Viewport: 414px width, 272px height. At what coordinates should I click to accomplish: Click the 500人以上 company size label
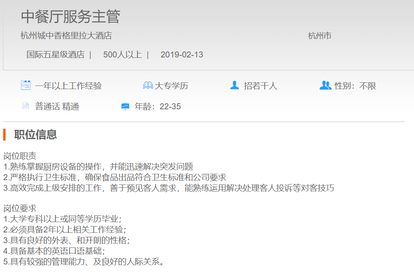click(122, 55)
